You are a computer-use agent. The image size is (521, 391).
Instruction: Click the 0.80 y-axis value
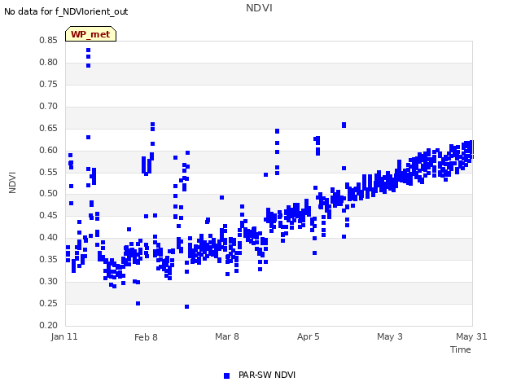point(49,62)
